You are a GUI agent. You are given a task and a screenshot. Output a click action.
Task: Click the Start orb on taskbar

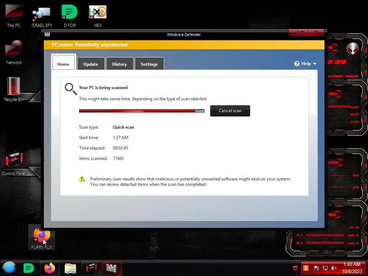[x=9, y=268]
